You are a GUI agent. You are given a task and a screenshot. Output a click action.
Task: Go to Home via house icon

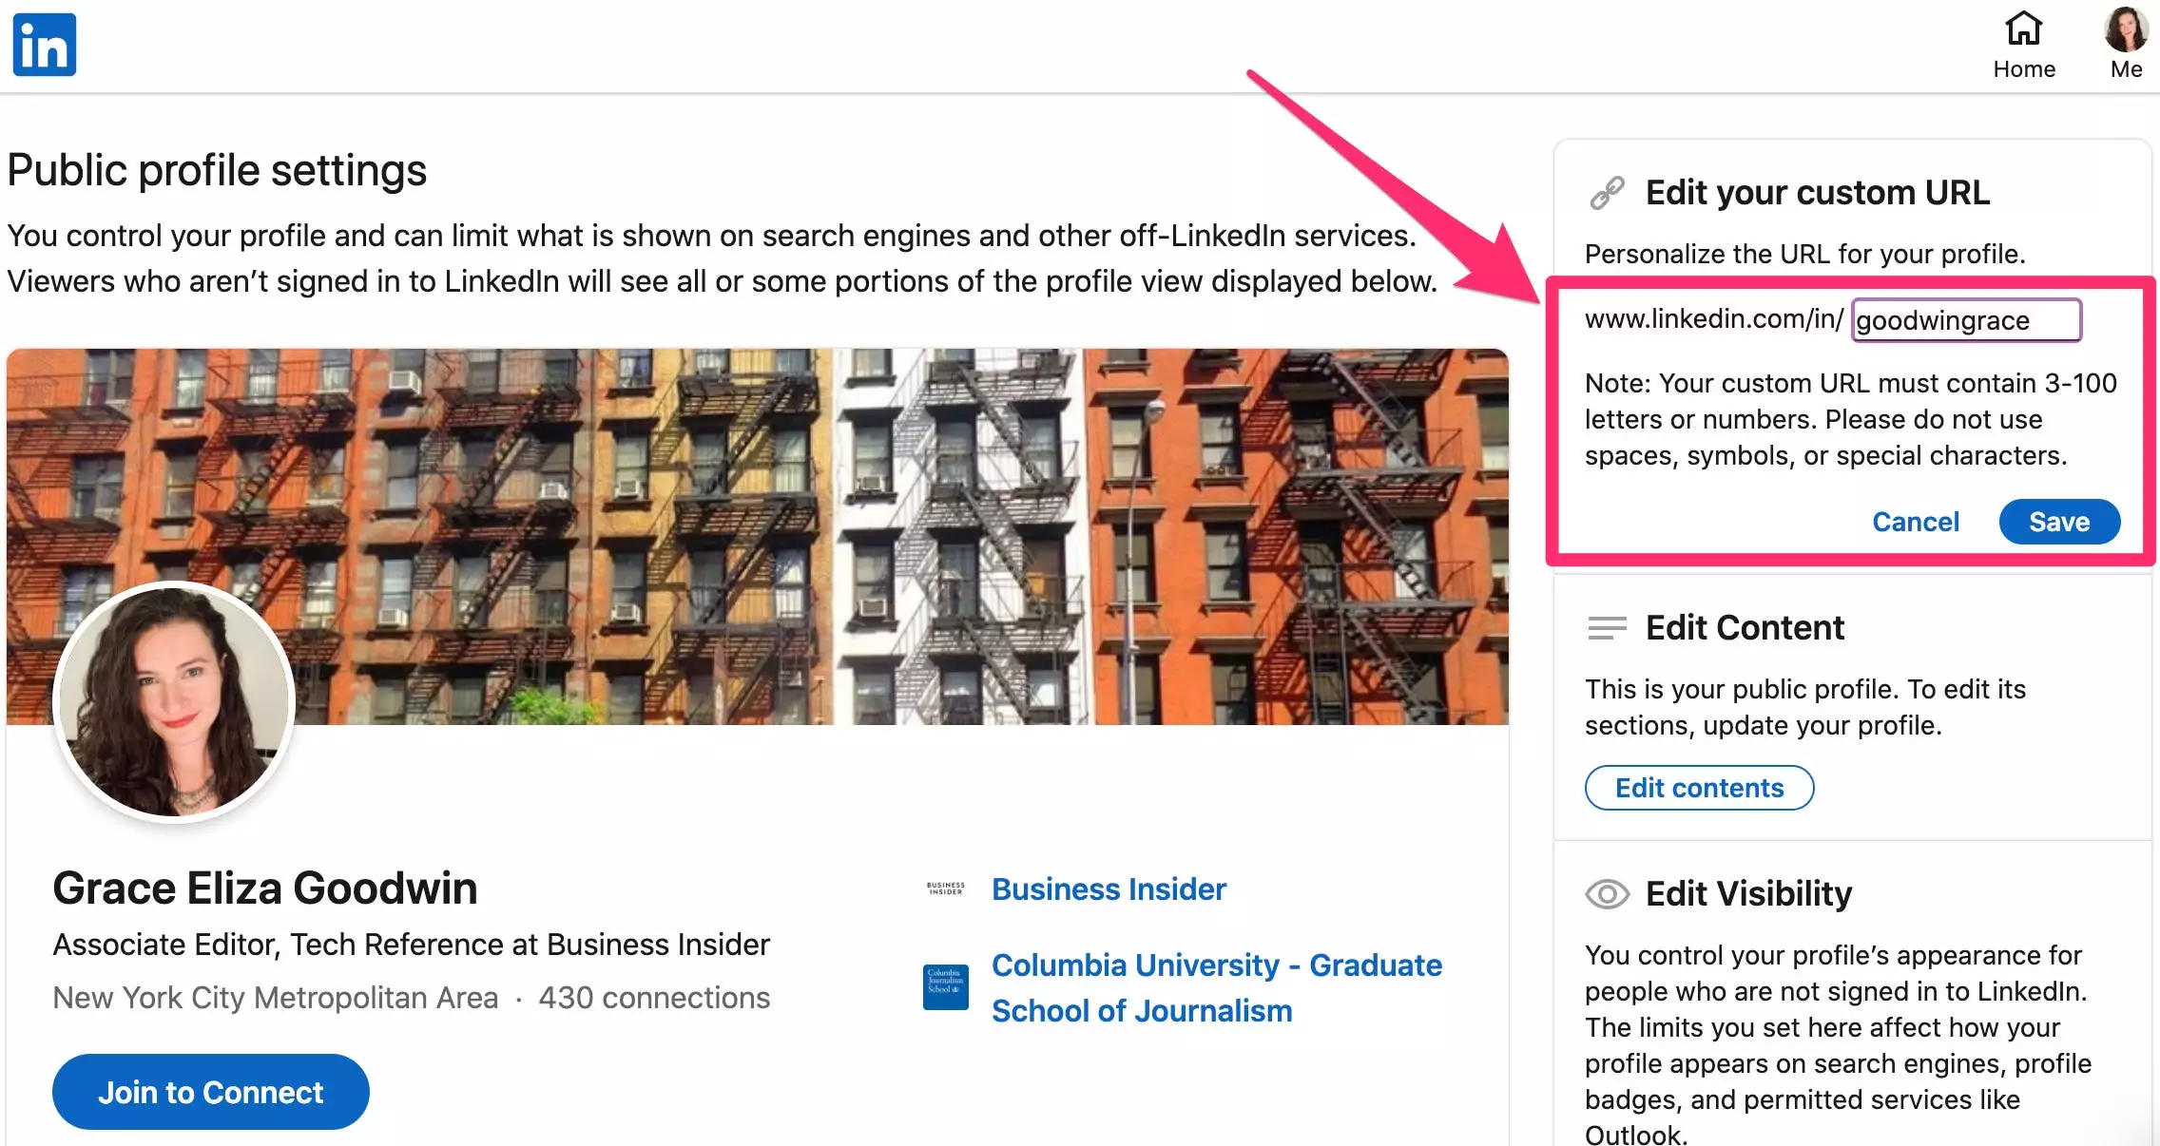[x=2023, y=29]
